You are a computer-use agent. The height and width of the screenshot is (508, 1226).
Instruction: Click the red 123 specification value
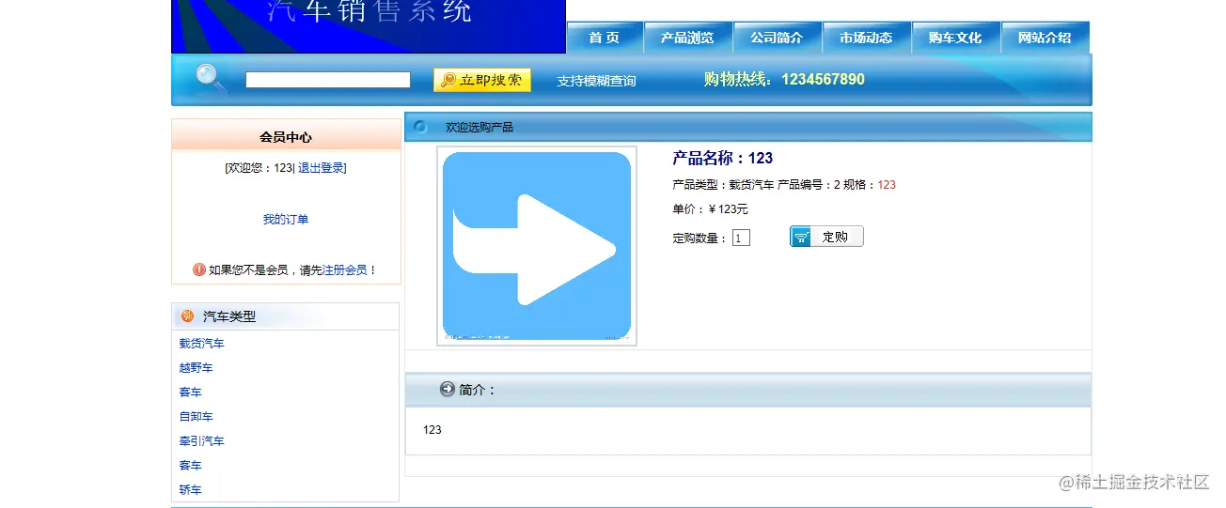[x=887, y=185]
